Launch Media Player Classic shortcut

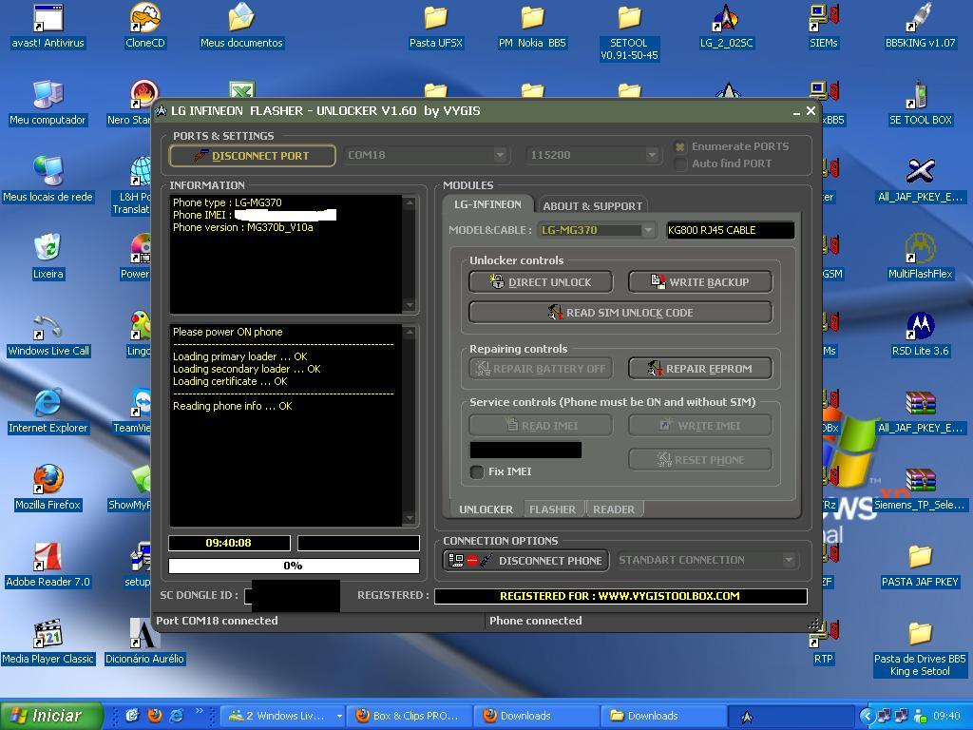(48, 642)
